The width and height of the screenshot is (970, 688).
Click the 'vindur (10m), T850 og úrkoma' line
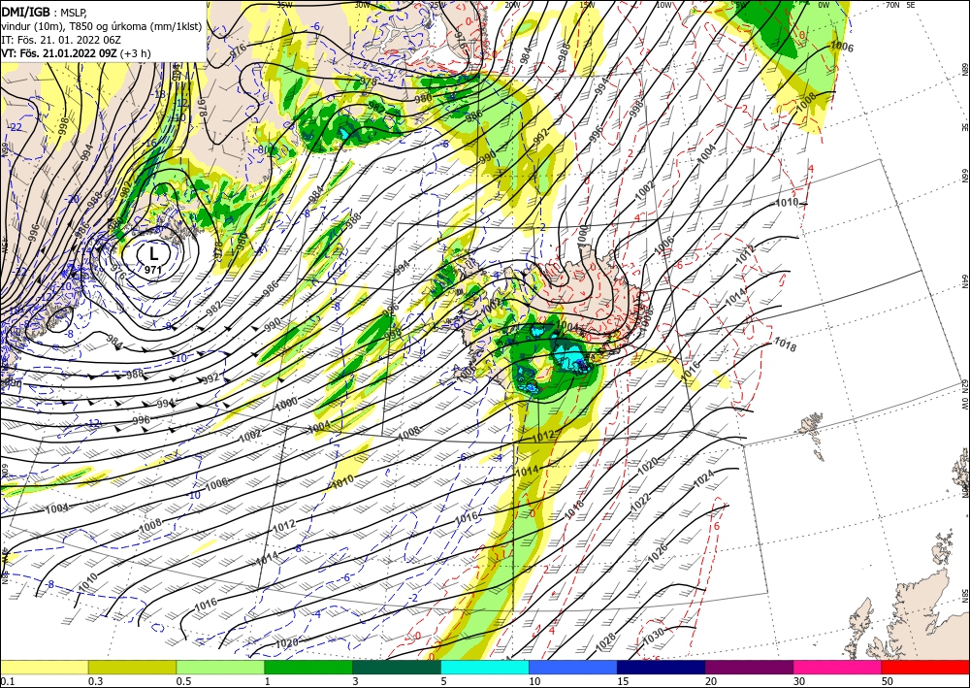pos(100,26)
